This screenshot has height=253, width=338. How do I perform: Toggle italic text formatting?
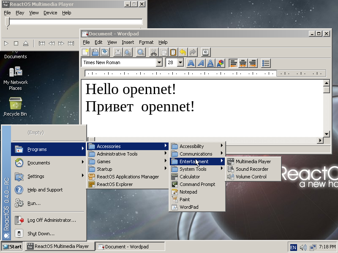tap(201, 63)
